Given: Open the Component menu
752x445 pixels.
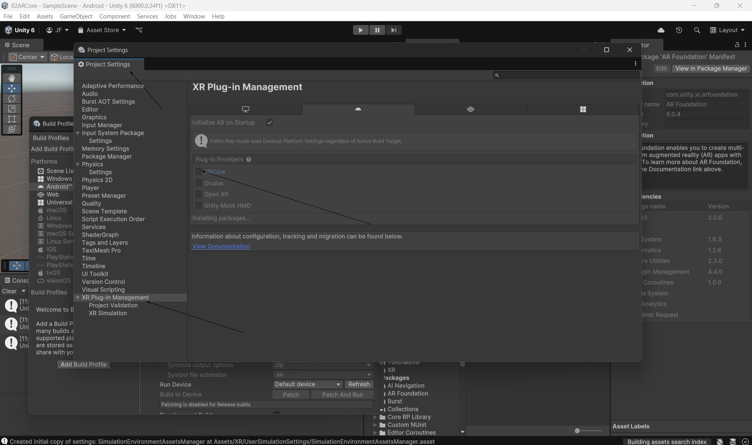Looking at the screenshot, I should (x=114, y=16).
